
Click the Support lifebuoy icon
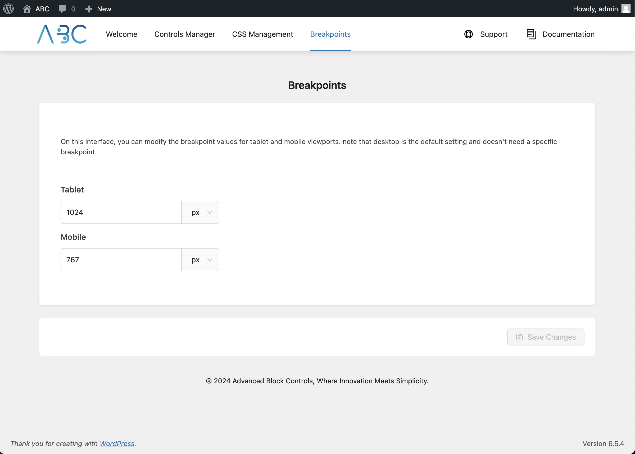[x=469, y=34]
